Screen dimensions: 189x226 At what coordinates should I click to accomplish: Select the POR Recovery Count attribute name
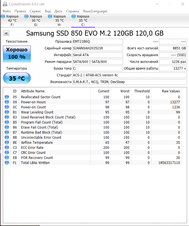pos(37,158)
